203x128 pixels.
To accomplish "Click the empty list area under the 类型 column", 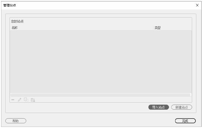I will [x=172, y=62].
